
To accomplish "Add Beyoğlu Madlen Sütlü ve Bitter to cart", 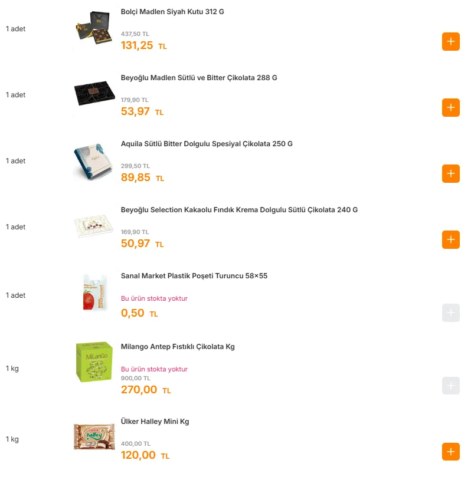I will click(x=450, y=108).
